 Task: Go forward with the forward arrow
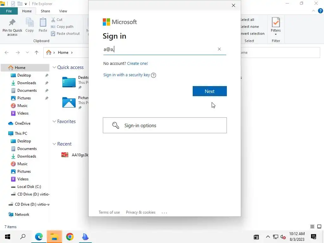click(18, 53)
